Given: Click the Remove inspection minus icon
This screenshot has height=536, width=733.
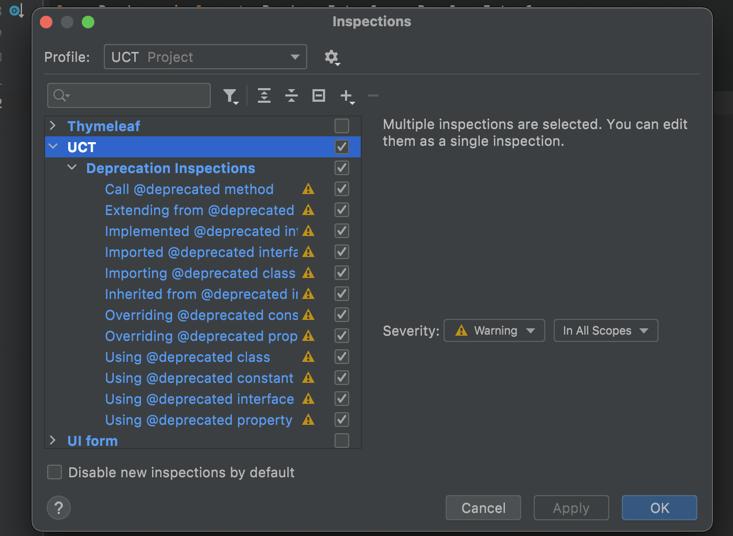Looking at the screenshot, I should point(373,95).
